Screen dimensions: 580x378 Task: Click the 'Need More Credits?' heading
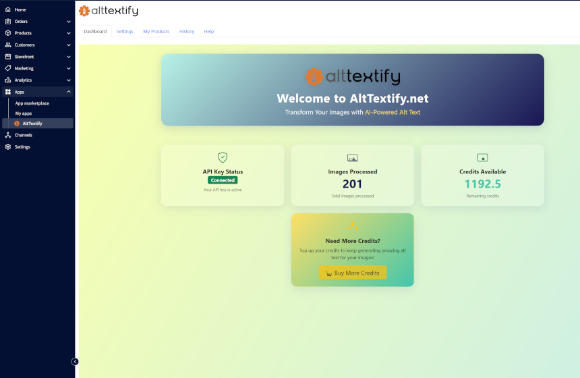tap(353, 241)
